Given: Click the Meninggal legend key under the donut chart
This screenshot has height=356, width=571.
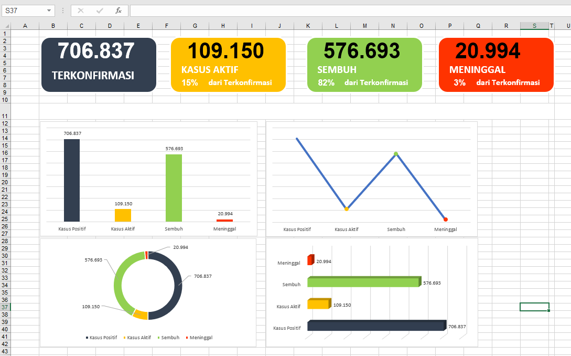Looking at the screenshot, I should [x=187, y=337].
